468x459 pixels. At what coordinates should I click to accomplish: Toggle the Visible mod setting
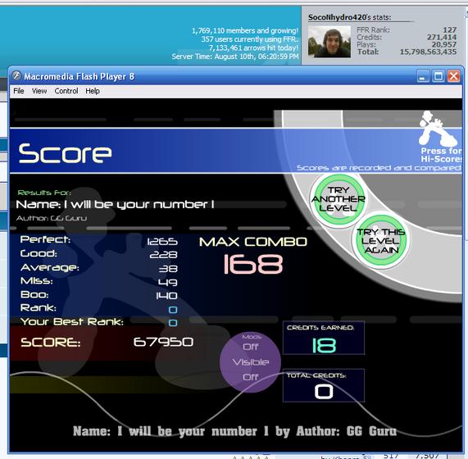[x=251, y=362]
